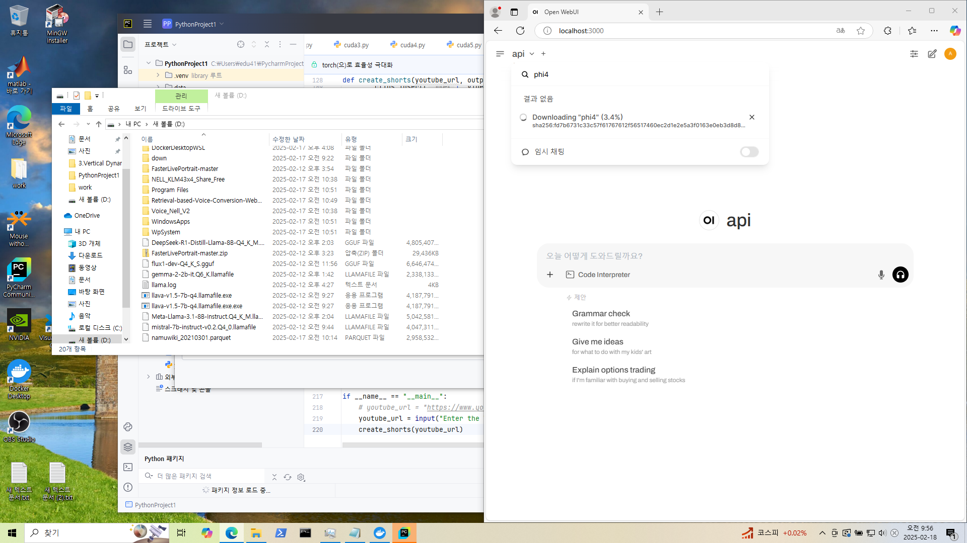Screen dimensions: 967x543
Task: Open new chat pencil icon
Action: (932, 54)
